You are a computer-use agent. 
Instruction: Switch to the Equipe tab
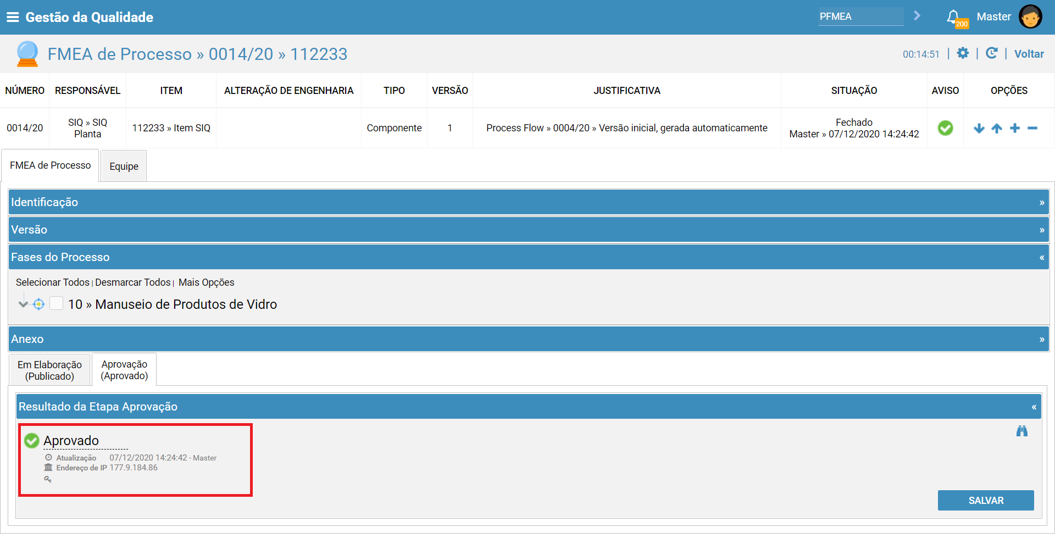click(x=123, y=165)
